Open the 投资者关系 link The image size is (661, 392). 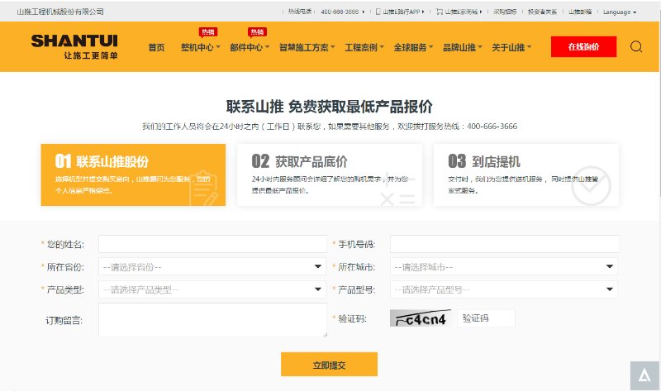(542, 12)
